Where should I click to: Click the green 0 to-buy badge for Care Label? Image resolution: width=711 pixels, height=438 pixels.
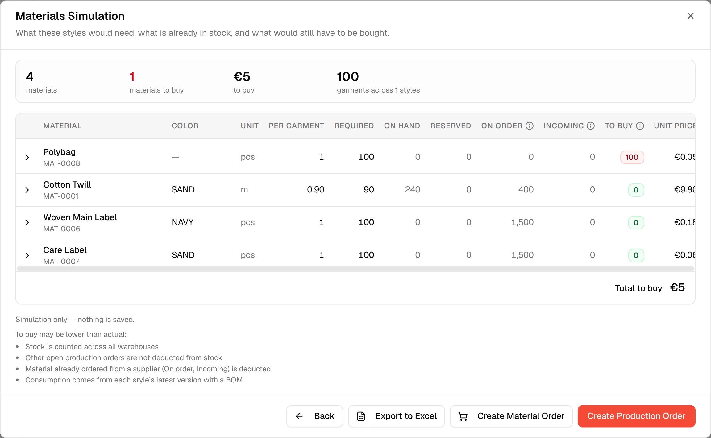[636, 255]
